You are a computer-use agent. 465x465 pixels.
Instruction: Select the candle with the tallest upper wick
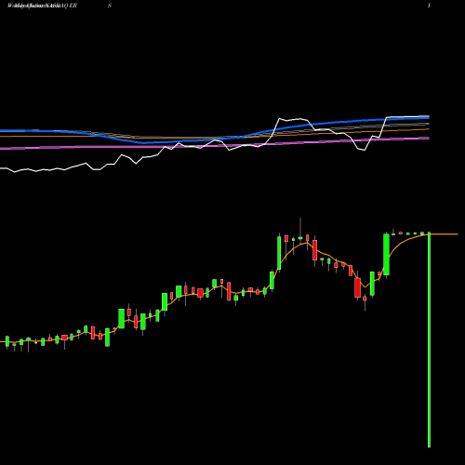click(x=300, y=232)
